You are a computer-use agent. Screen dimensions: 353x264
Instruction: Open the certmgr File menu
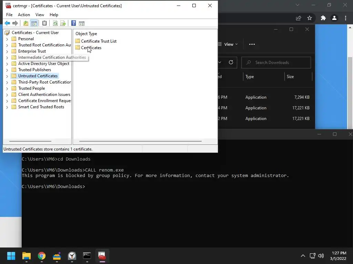point(9,14)
